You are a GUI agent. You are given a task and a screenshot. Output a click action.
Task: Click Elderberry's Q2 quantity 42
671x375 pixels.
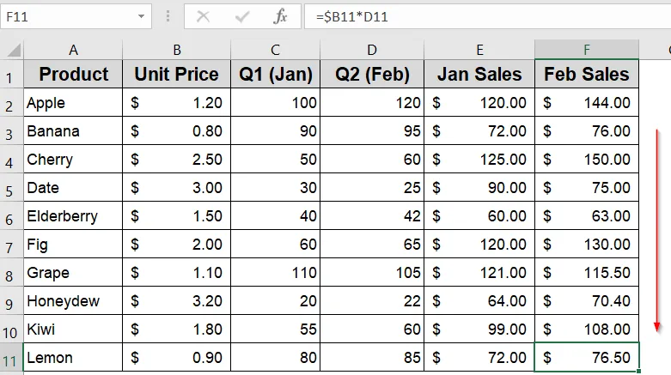click(x=372, y=216)
